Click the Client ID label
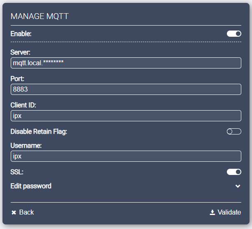This screenshot has height=229, width=252. (x=24, y=105)
